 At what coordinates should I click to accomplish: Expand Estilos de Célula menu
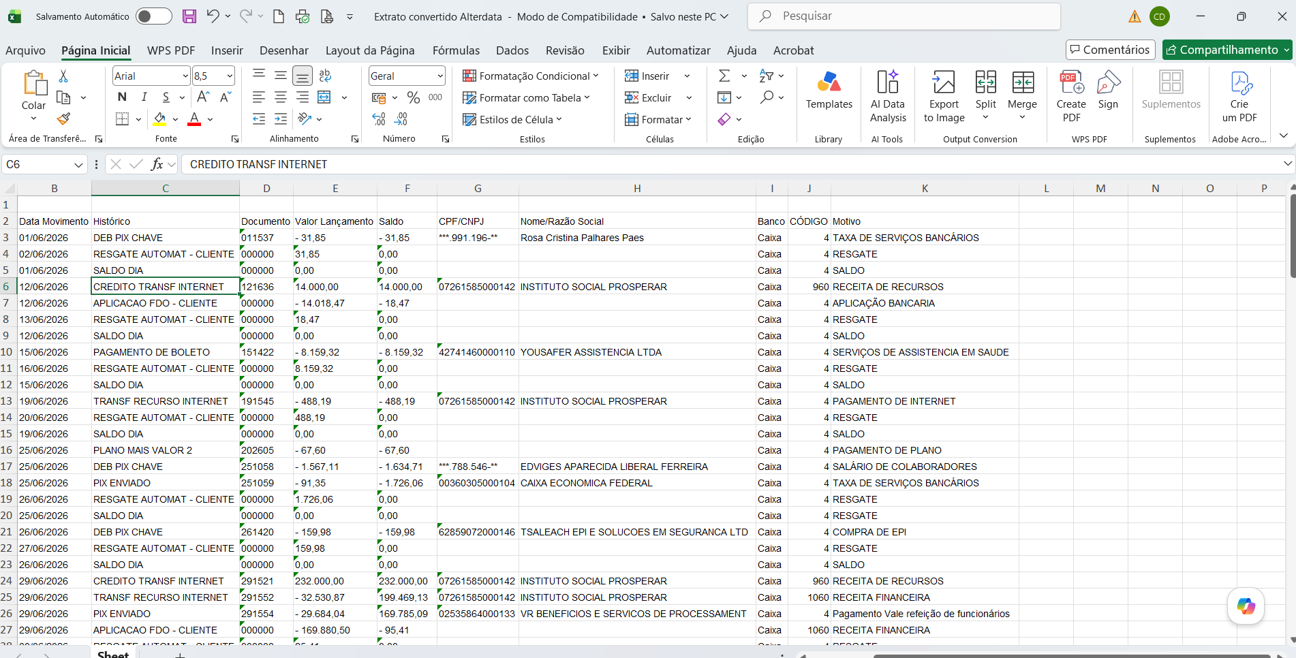pos(512,119)
